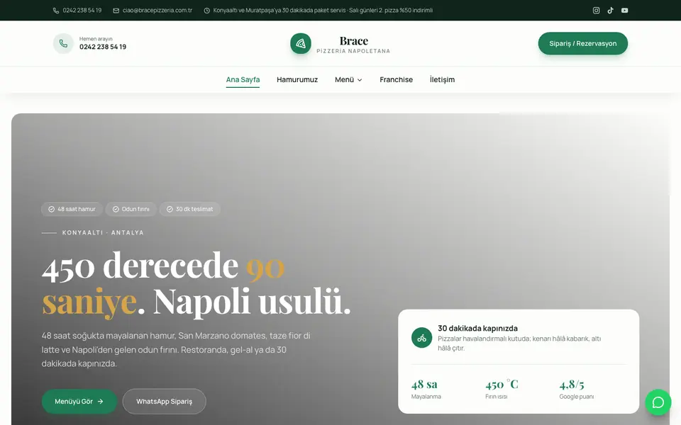This screenshot has width=681, height=425.
Task: Click the green pizza slice logo icon
Action: click(x=301, y=43)
